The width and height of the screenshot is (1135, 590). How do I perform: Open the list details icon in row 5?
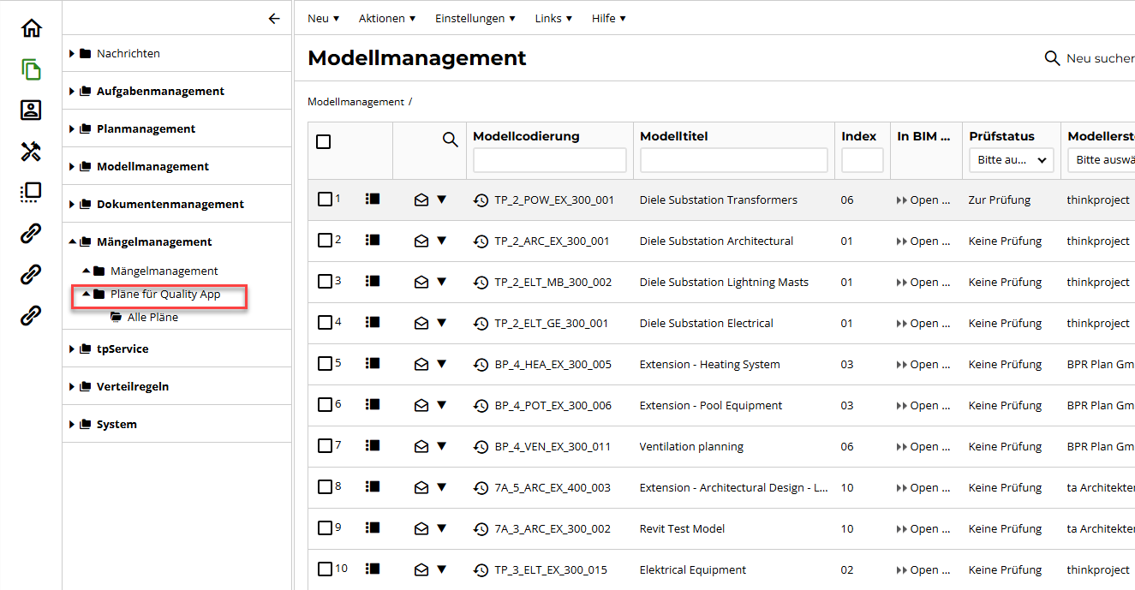coord(373,363)
